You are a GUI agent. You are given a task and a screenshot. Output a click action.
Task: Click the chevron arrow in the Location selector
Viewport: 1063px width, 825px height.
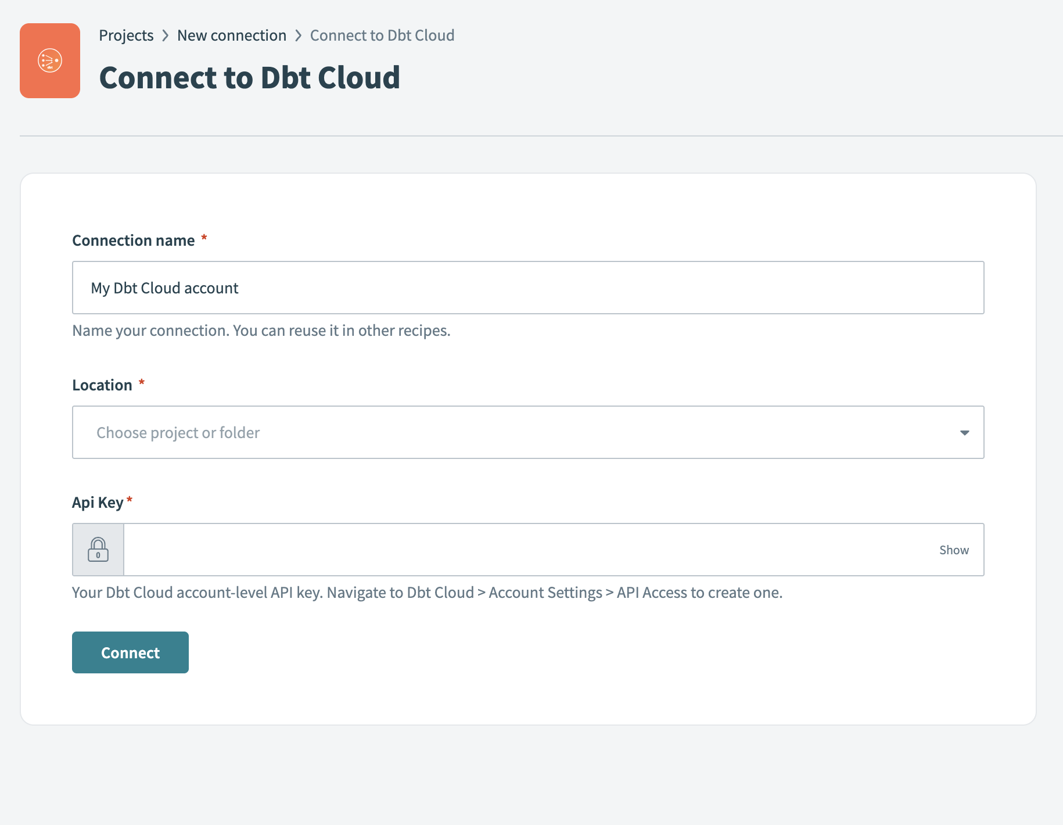pos(964,432)
